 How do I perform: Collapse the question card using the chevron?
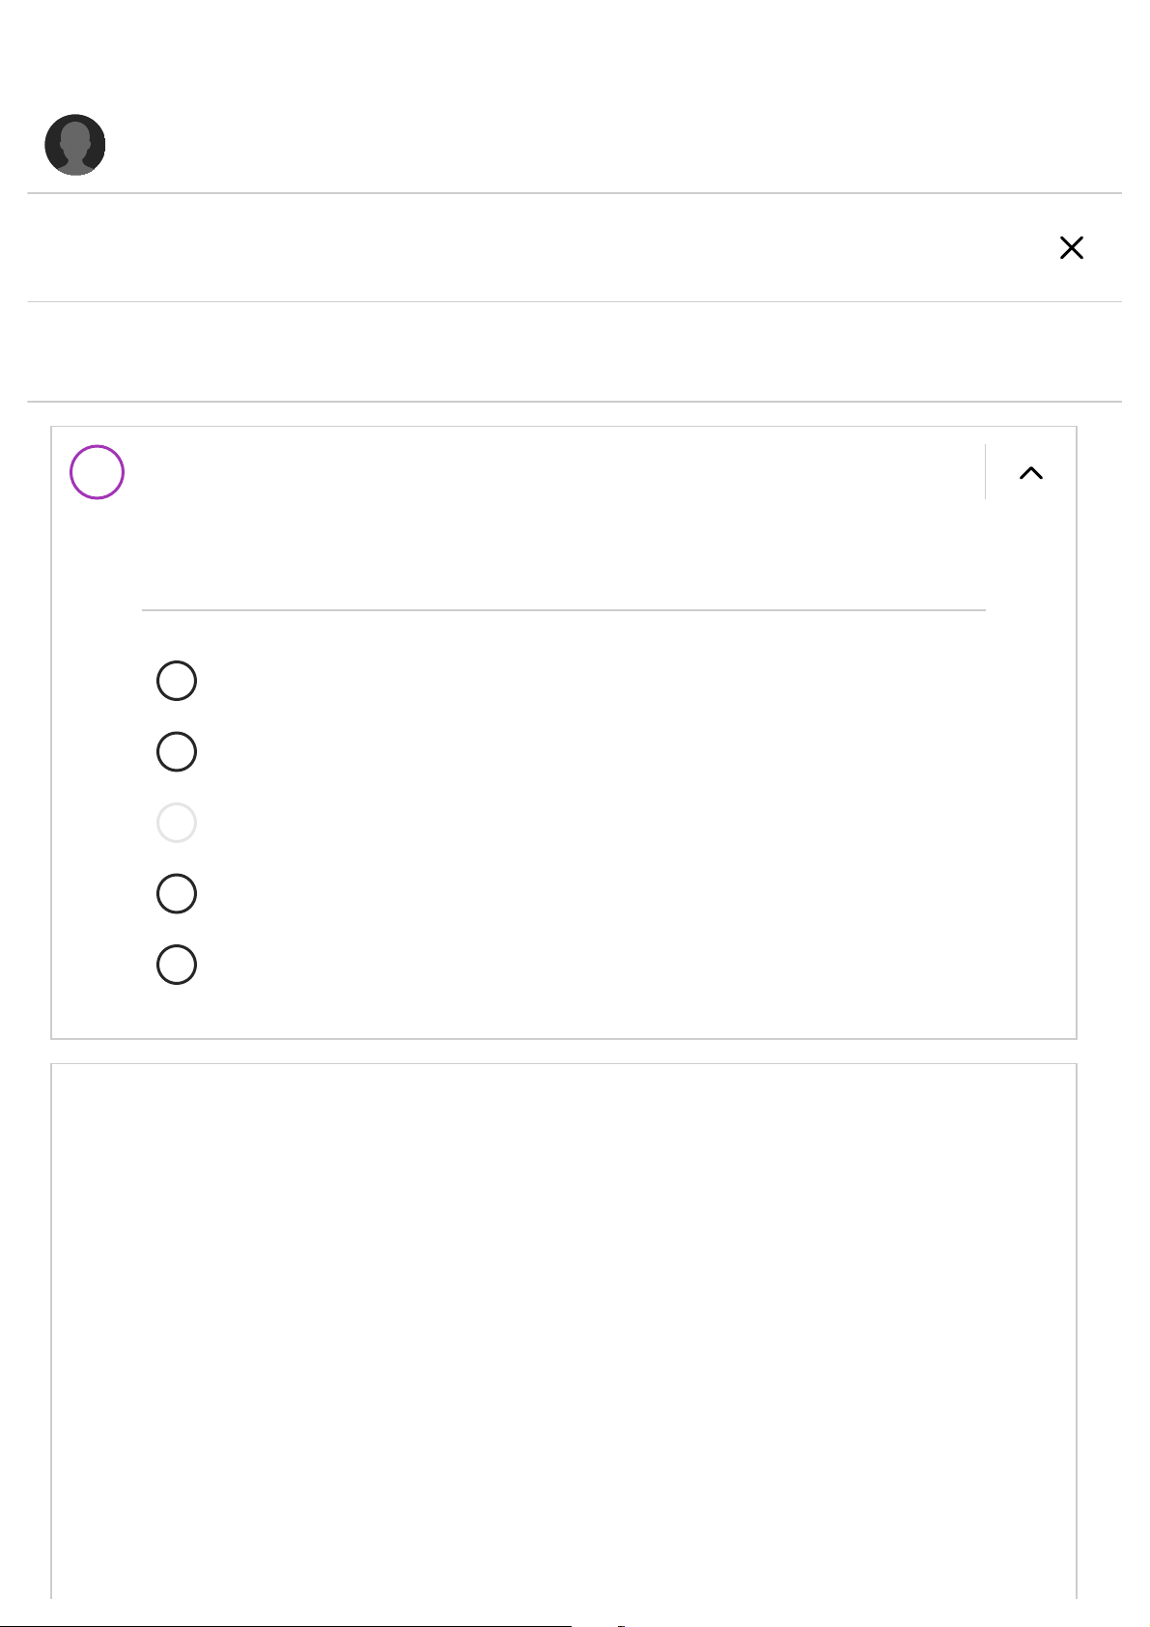[x=1031, y=472]
